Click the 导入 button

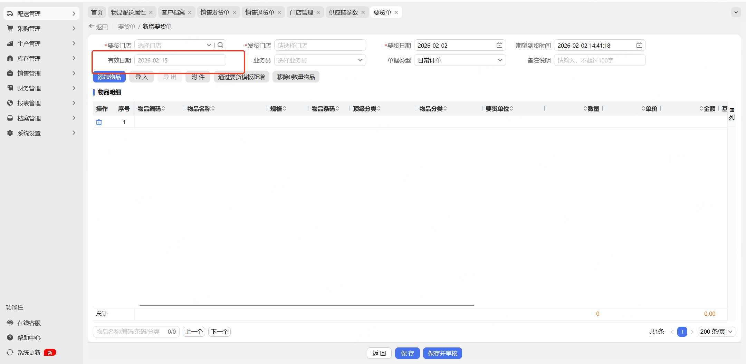[141, 77]
